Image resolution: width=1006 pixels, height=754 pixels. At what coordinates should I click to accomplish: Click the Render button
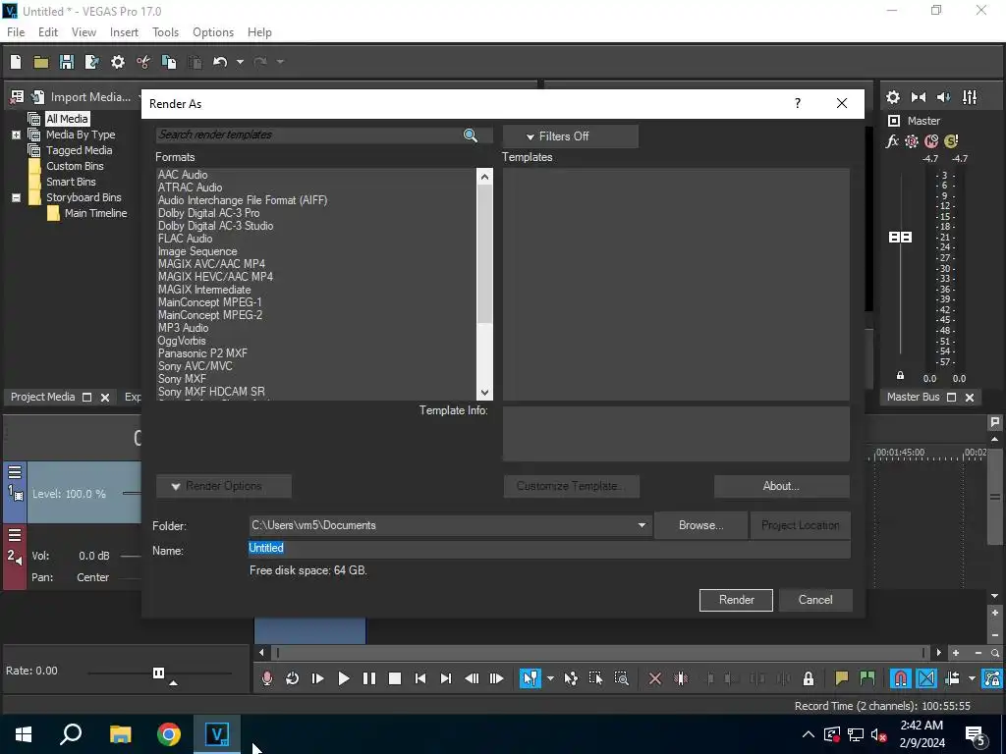[736, 600]
